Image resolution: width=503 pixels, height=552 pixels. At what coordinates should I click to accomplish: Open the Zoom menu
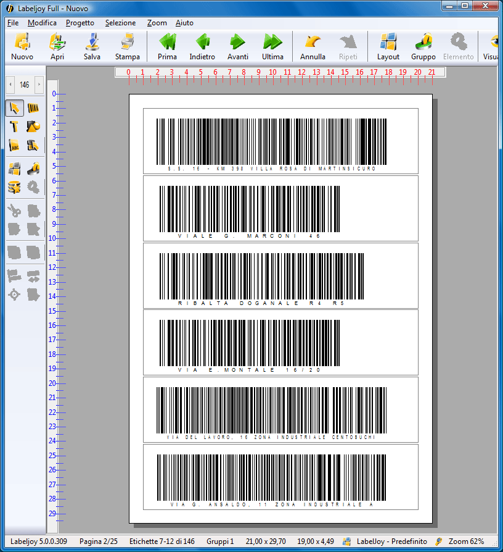157,23
